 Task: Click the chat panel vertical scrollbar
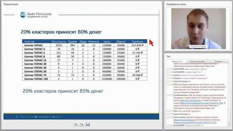pyautogui.click(x=229, y=95)
